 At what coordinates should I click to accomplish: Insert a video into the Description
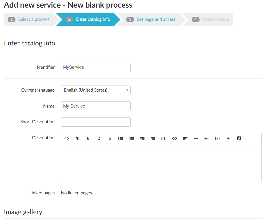pyautogui.click(x=218, y=138)
